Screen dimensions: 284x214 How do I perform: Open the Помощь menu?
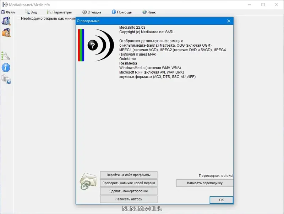pos(122,12)
